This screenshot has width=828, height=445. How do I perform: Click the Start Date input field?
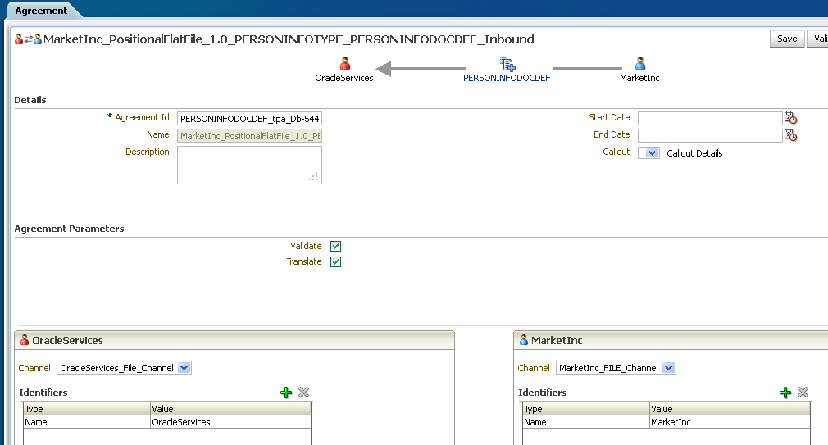coord(710,118)
